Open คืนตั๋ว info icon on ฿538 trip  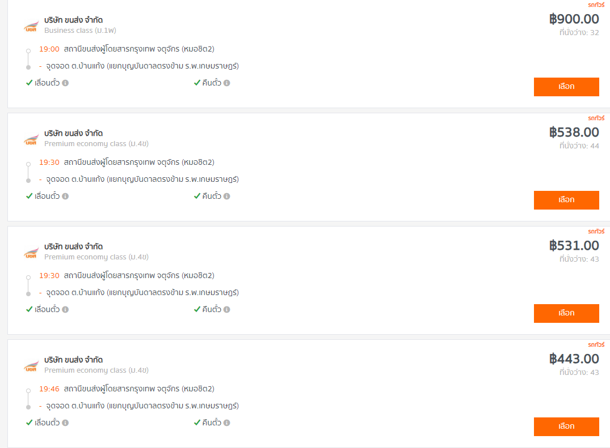(x=227, y=196)
